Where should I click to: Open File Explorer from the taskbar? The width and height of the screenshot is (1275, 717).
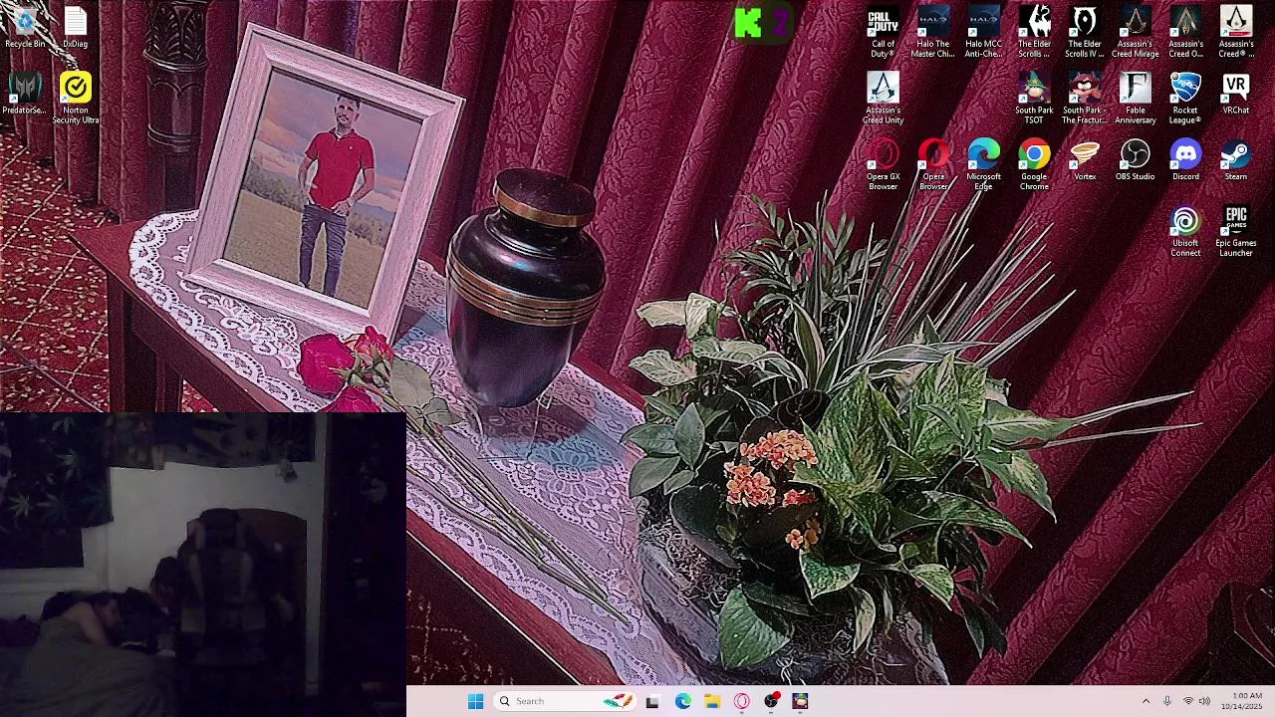(712, 701)
